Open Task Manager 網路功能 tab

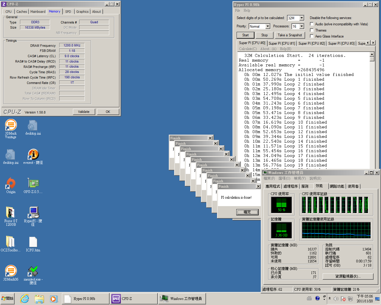(337, 186)
